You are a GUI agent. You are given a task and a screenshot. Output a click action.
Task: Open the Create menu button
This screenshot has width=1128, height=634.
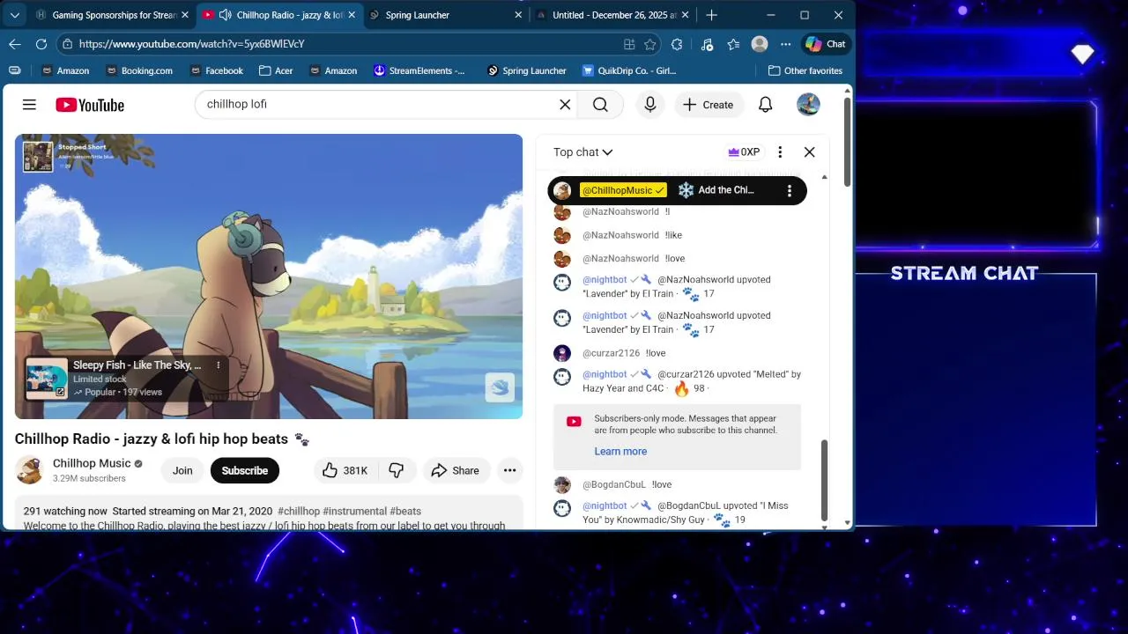[x=709, y=105]
